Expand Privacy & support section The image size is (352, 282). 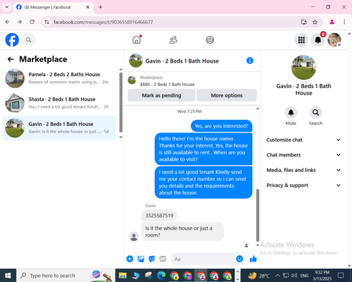tap(303, 185)
